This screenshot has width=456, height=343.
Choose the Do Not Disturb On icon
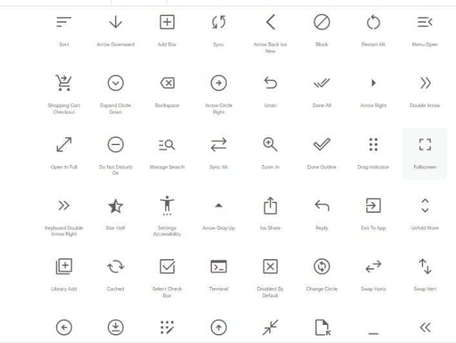click(x=115, y=144)
